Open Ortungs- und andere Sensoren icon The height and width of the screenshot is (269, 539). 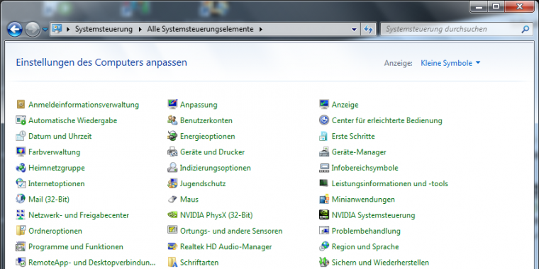coord(172,231)
